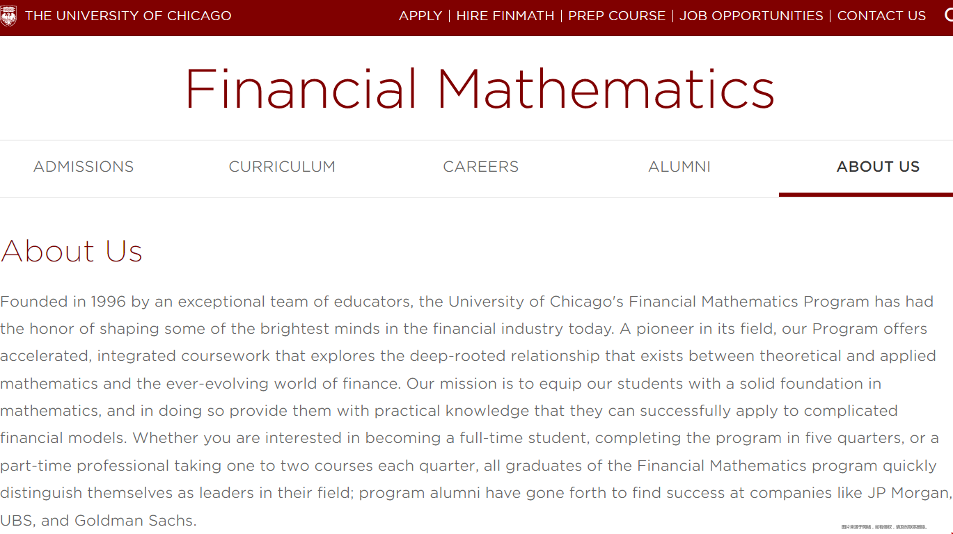Select the ALUMNI tab

click(679, 167)
